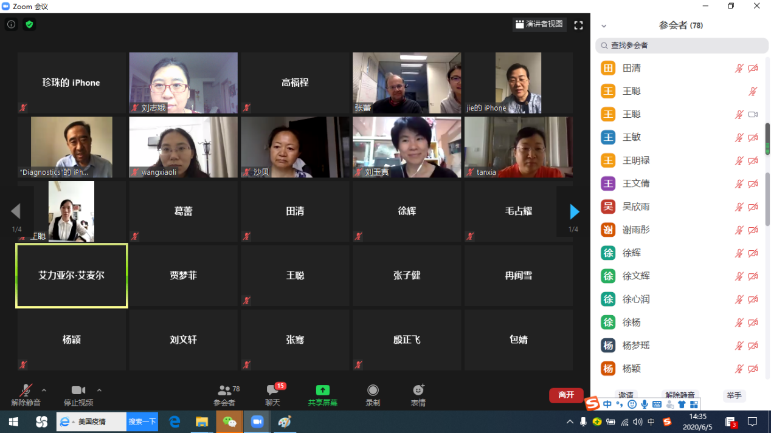
Task: Go to next page of video gallery
Action: [574, 211]
